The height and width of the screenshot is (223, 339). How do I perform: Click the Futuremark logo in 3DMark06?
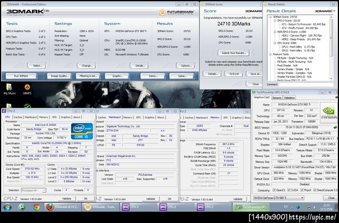(x=177, y=12)
